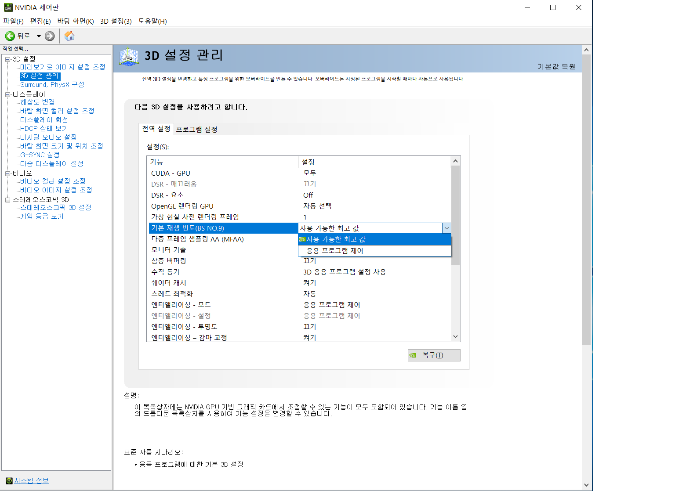Screen dimensions: 675x491
Task: Select the DSR - 요소 row
Action: click(299, 195)
